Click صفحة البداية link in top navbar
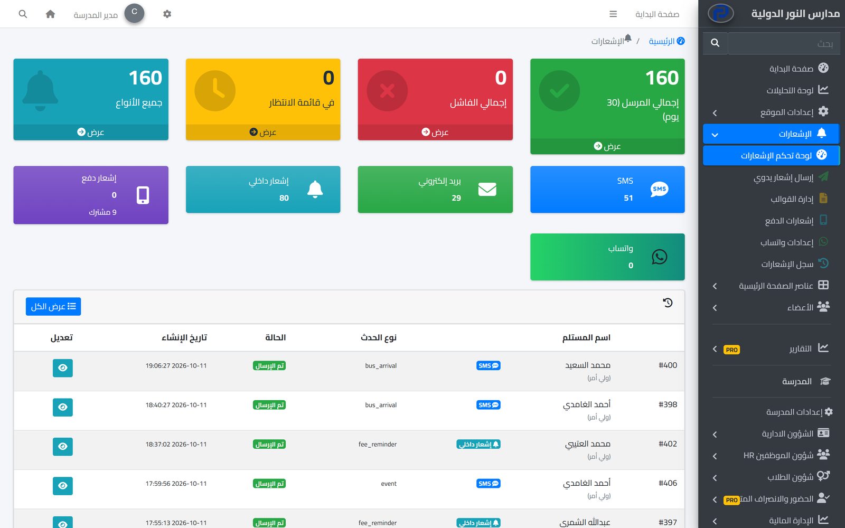This screenshot has height=528, width=845. (x=657, y=14)
